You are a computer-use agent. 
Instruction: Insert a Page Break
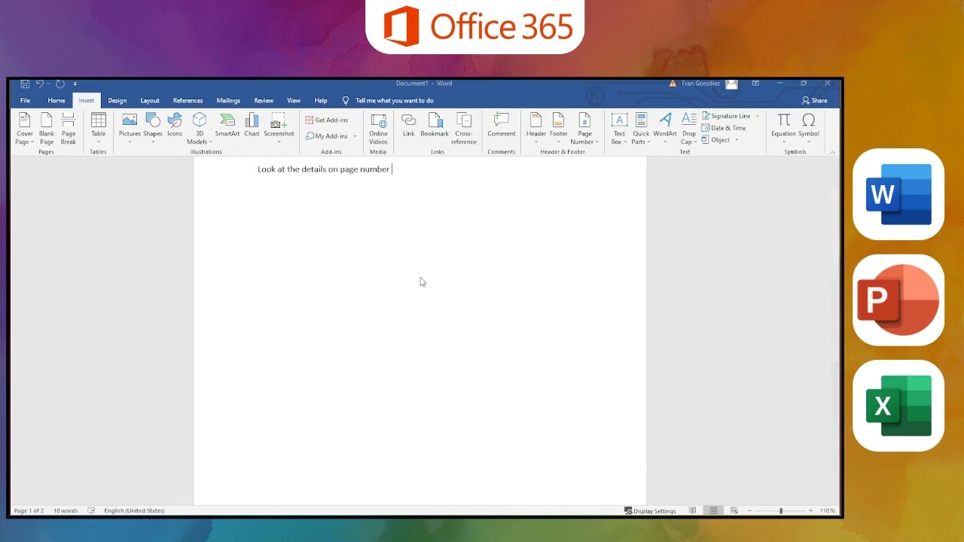coord(69,129)
